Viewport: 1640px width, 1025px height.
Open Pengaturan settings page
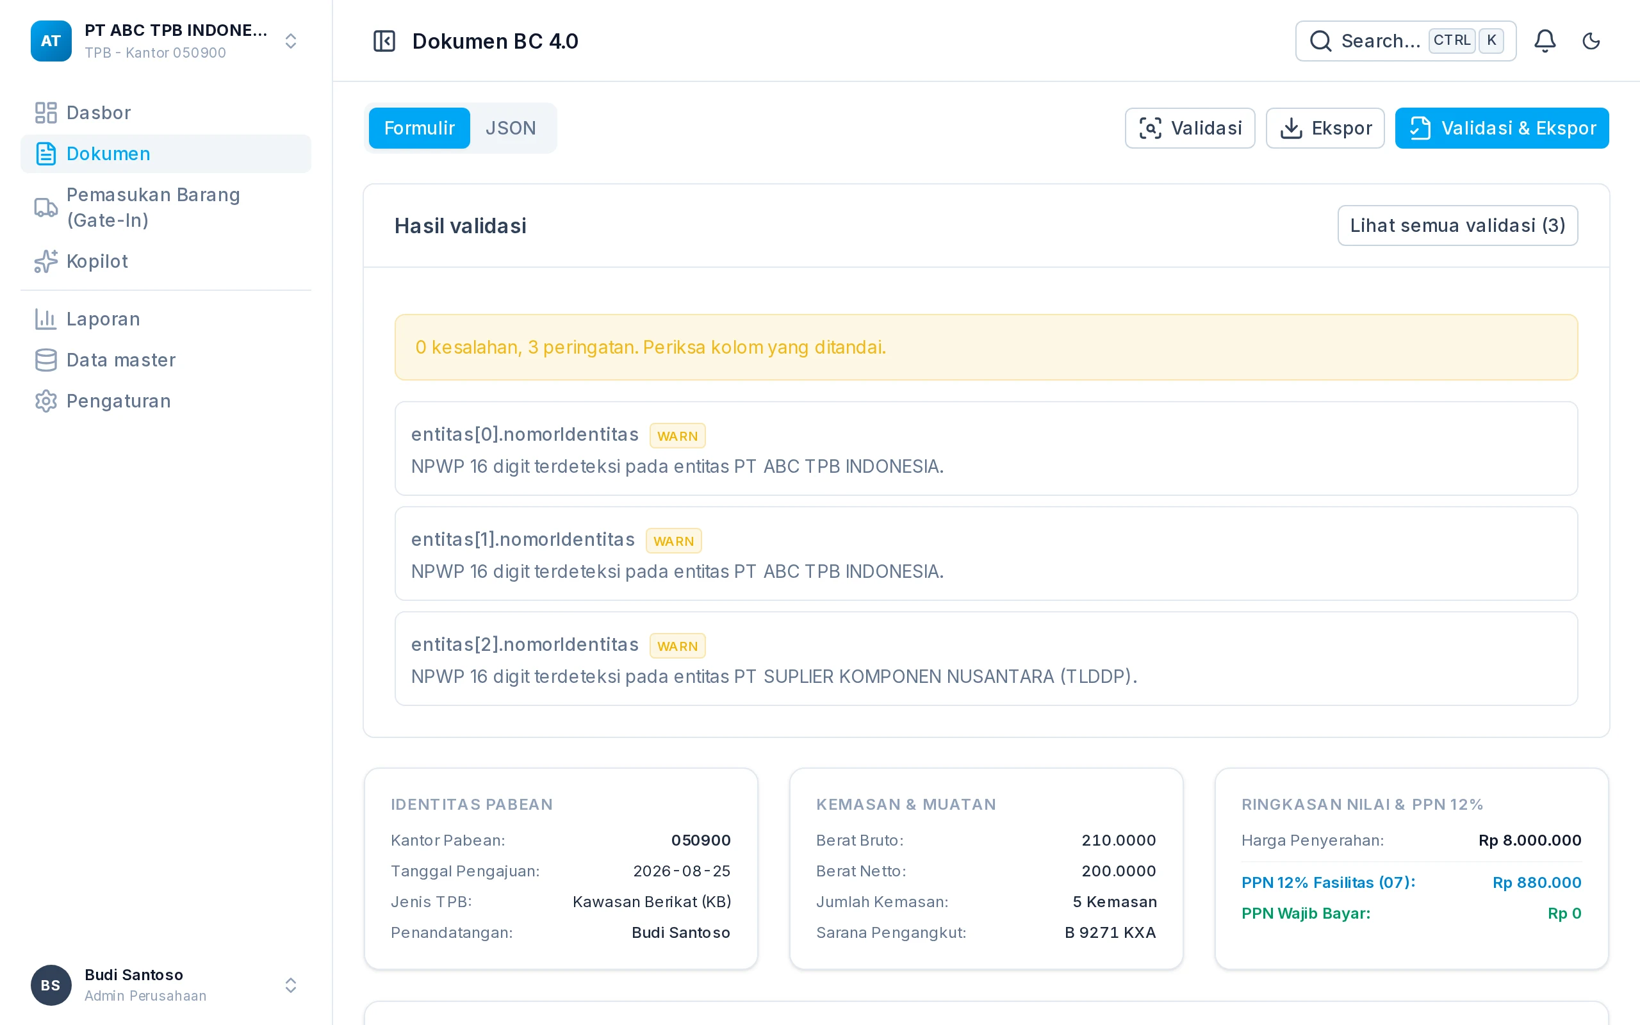(165, 401)
